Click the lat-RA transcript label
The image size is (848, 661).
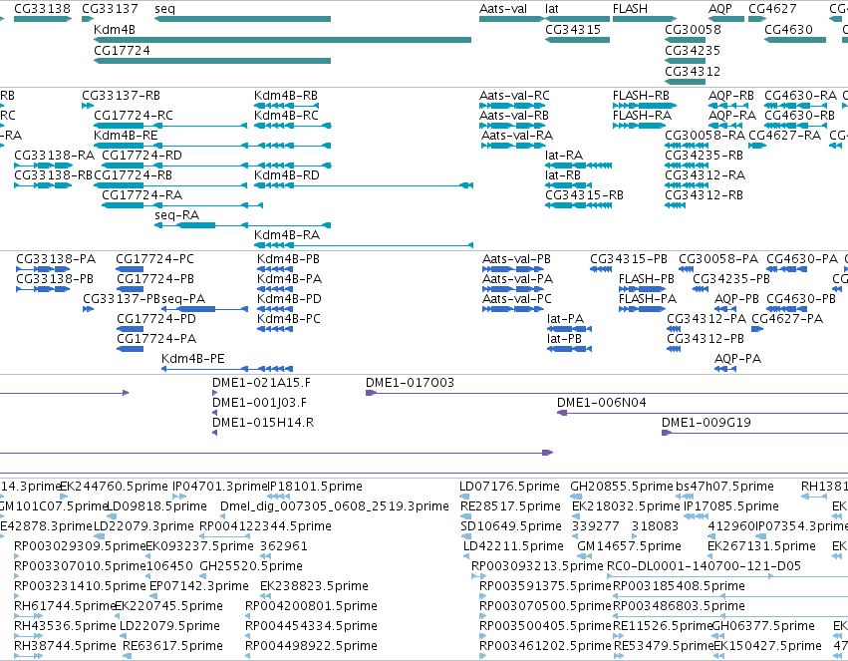coord(564,156)
